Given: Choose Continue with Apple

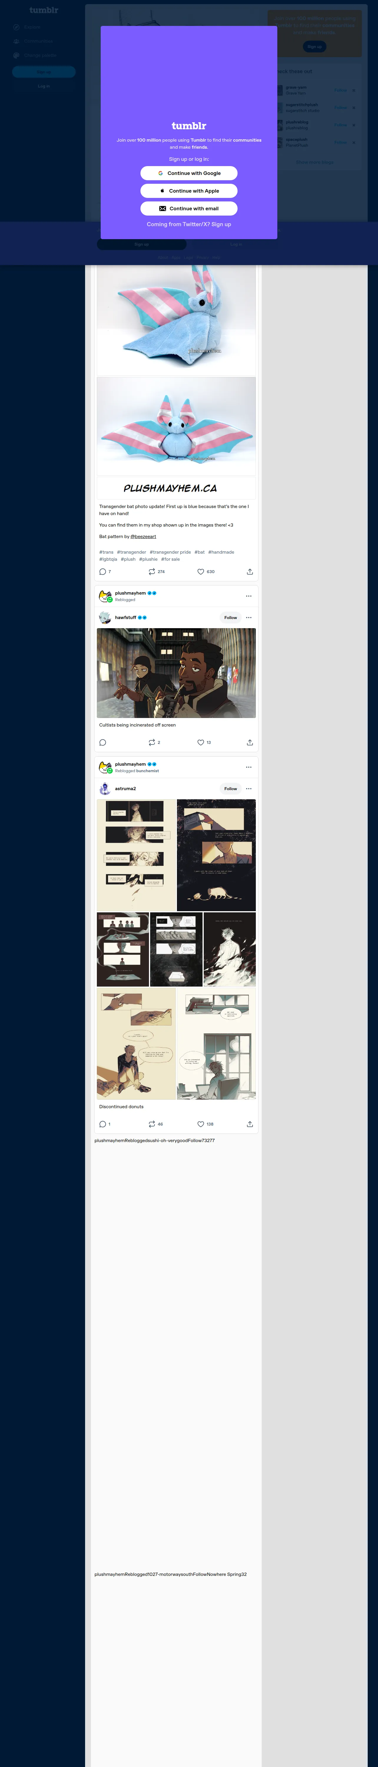Looking at the screenshot, I should point(189,191).
